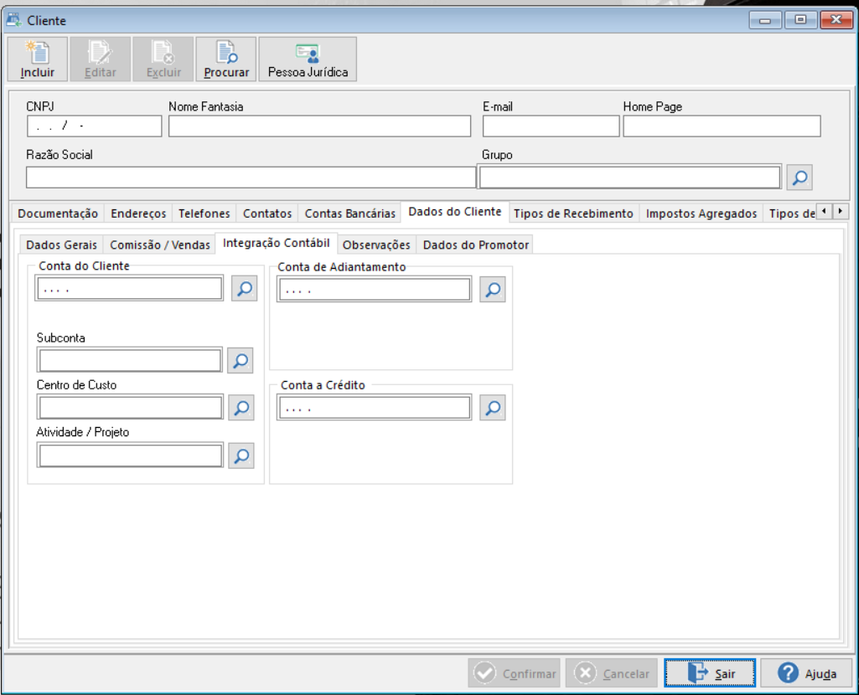Screen dimensions: 859x695
Task: Focus the E-mail input field
Action: (x=551, y=126)
